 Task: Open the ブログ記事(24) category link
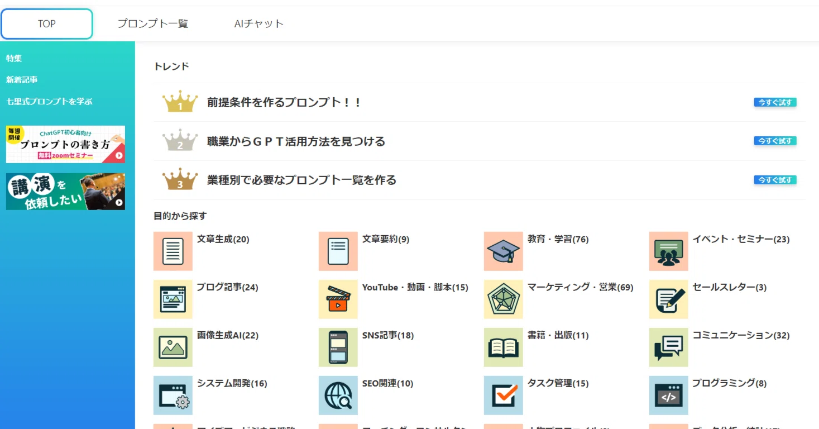227,287
